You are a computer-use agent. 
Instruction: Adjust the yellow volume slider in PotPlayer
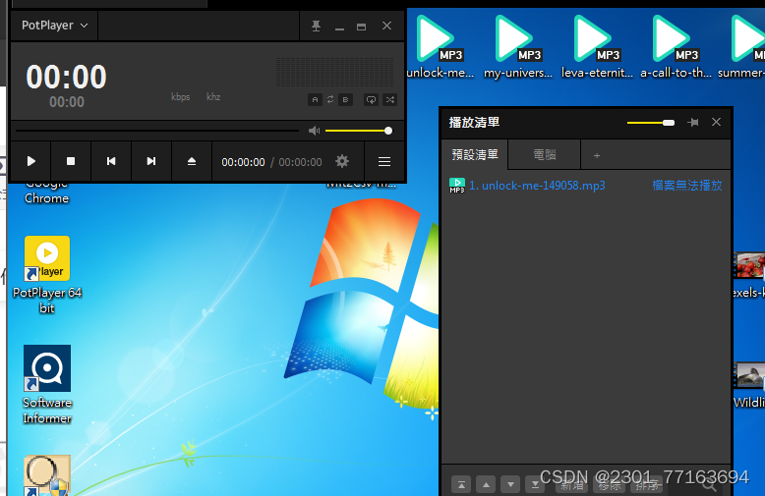click(x=358, y=131)
